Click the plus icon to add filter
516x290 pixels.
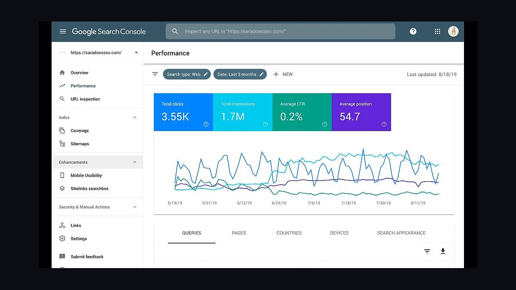(276, 74)
